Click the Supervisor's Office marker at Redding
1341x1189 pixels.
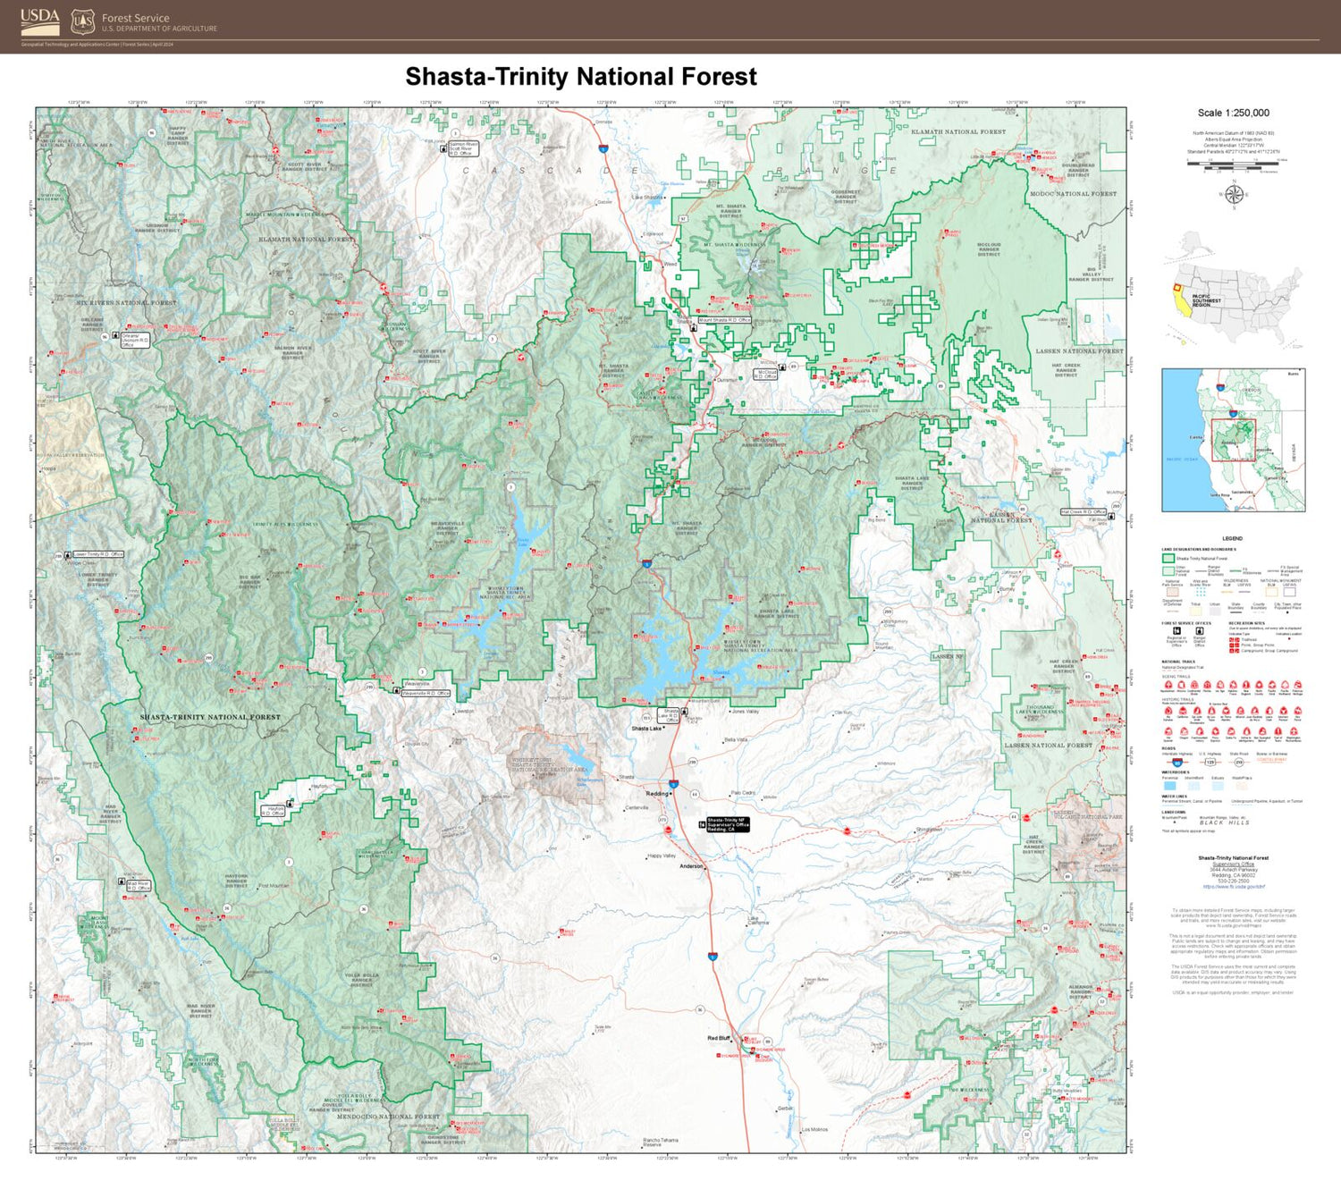coord(703,824)
